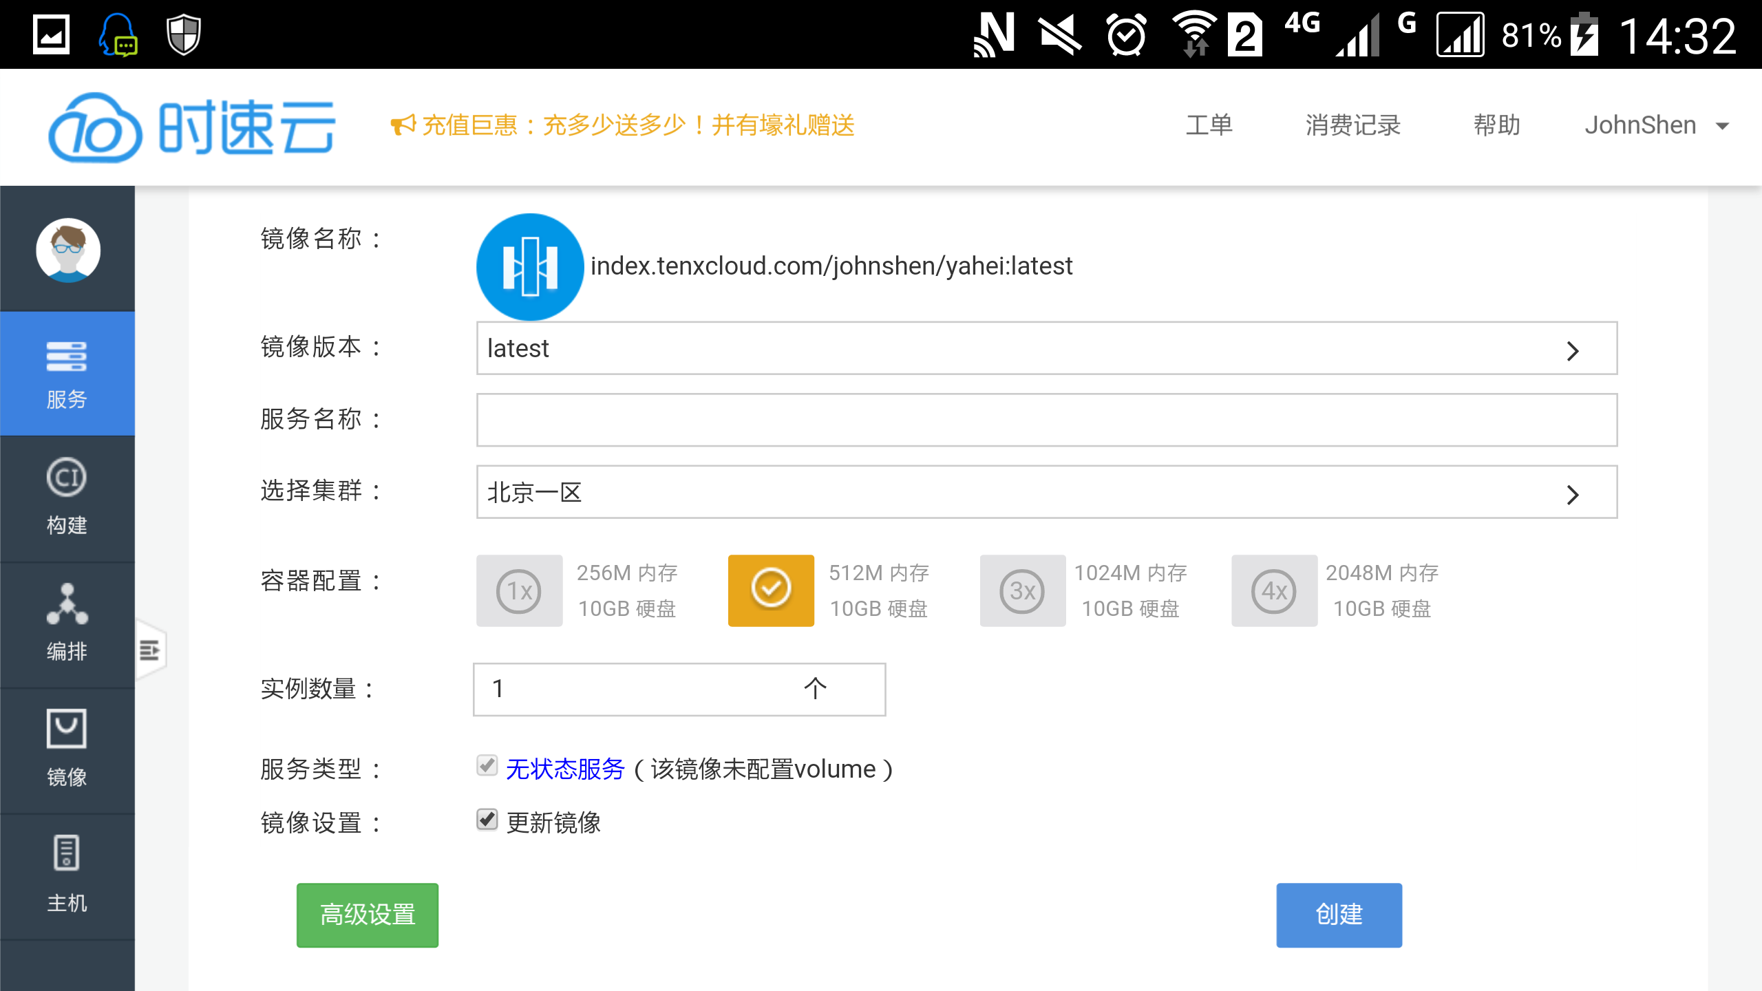Viewport: 1762px width, 991px height.
Task: Open the 主机 hosts sidebar icon
Action: (x=67, y=874)
